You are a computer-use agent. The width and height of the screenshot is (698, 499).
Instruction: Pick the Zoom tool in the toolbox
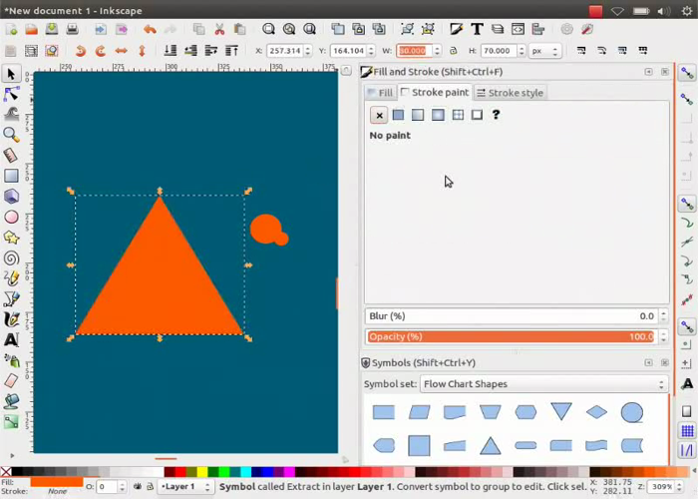(12, 134)
